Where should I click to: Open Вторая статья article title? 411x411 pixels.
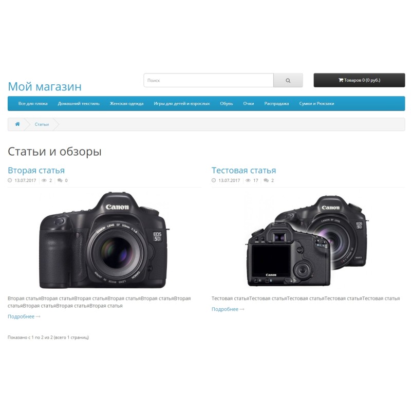[x=36, y=171]
